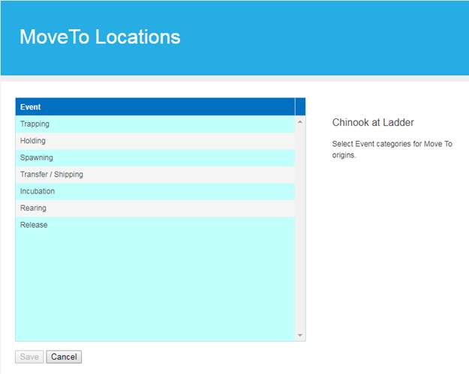This screenshot has height=374, width=469.
Task: Click the gray strip beneath the blue banner
Action: (234, 78)
